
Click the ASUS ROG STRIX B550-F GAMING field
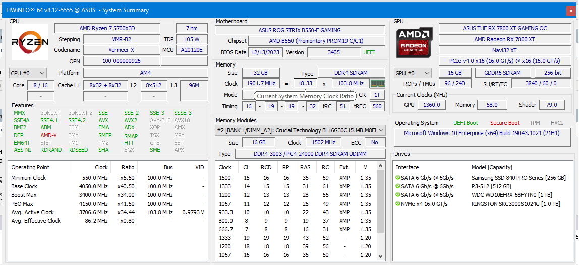[x=300, y=30]
